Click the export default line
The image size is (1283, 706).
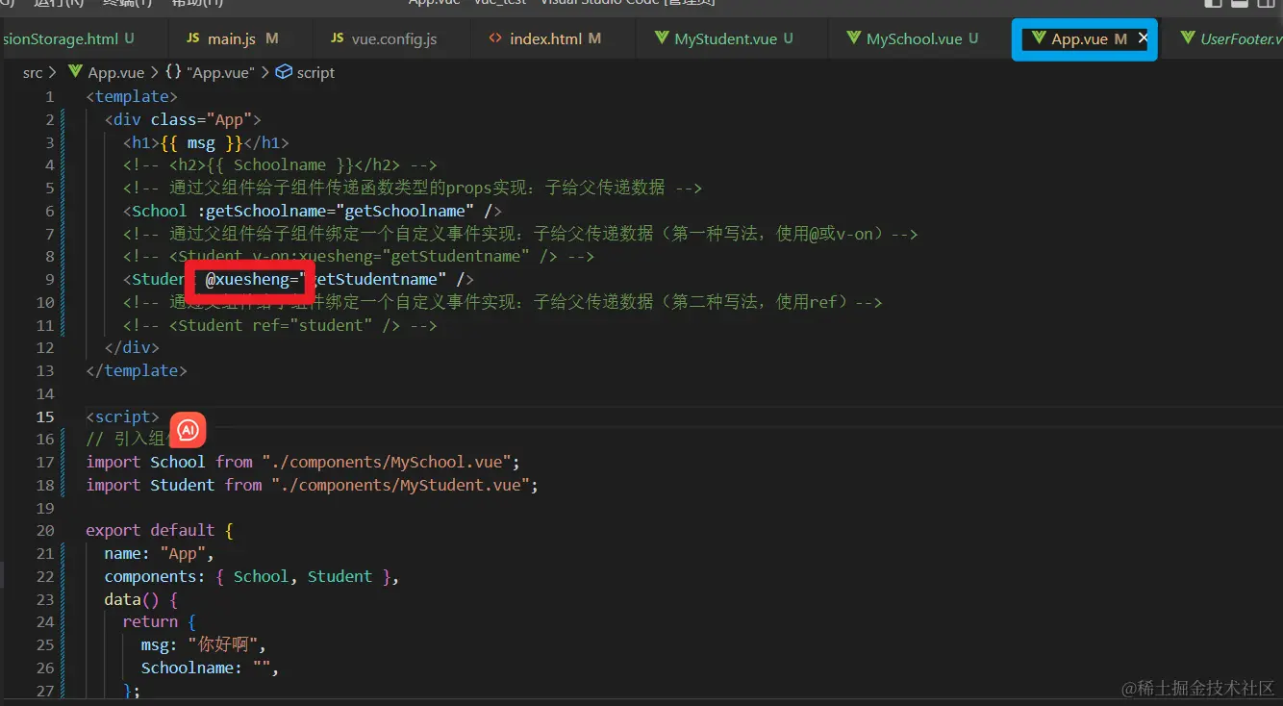[160, 530]
